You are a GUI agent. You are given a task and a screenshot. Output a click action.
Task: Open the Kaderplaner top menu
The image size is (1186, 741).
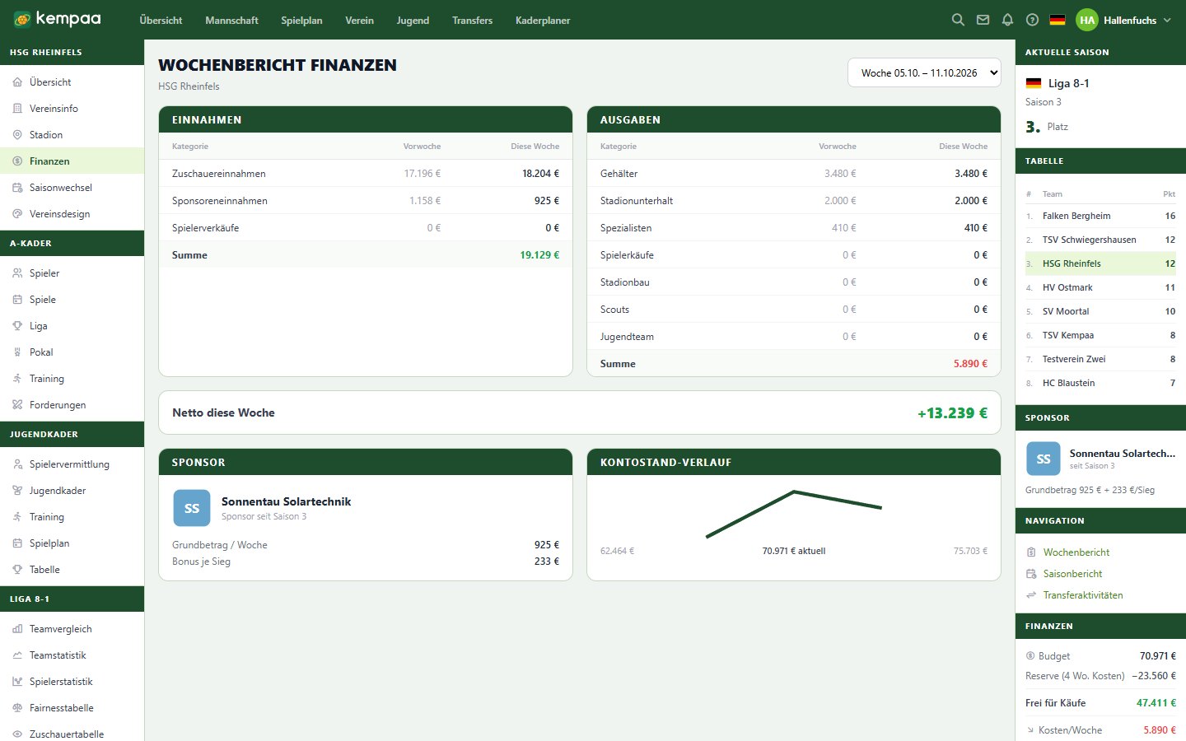543,20
